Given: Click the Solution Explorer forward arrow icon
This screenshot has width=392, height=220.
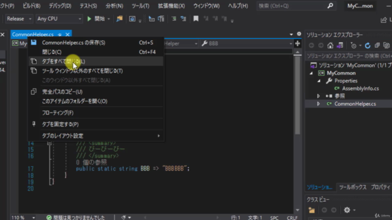Looking at the screenshot, I should [321, 45].
